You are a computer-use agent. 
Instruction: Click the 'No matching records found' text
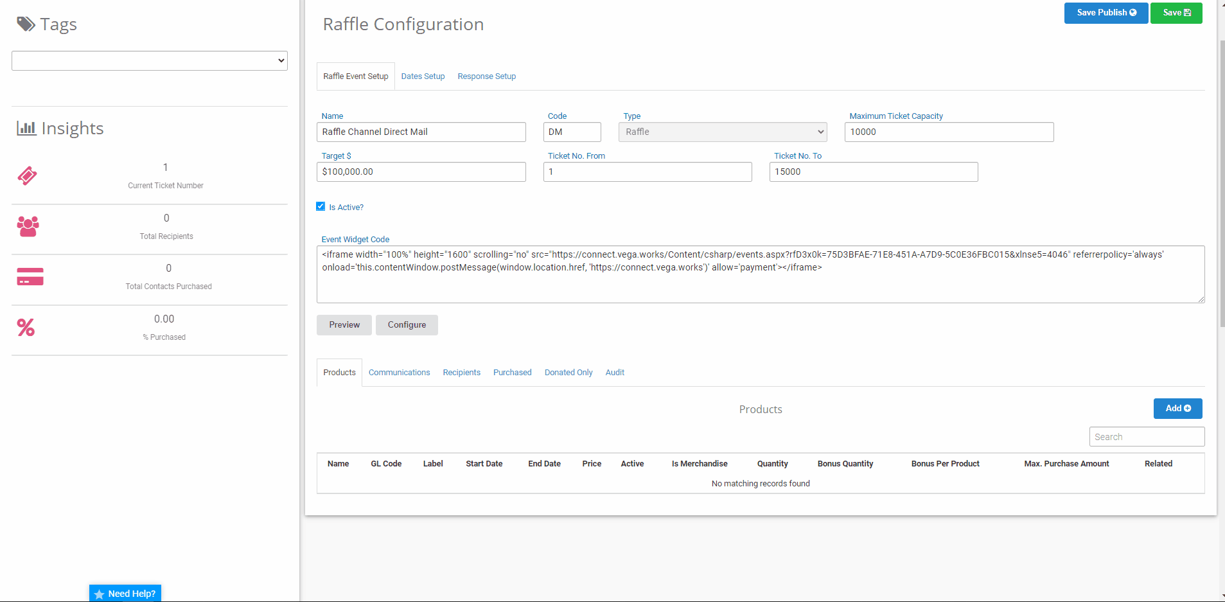pyautogui.click(x=761, y=484)
